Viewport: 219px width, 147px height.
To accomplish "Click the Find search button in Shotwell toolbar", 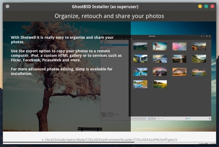I will (x=160, y=118).
